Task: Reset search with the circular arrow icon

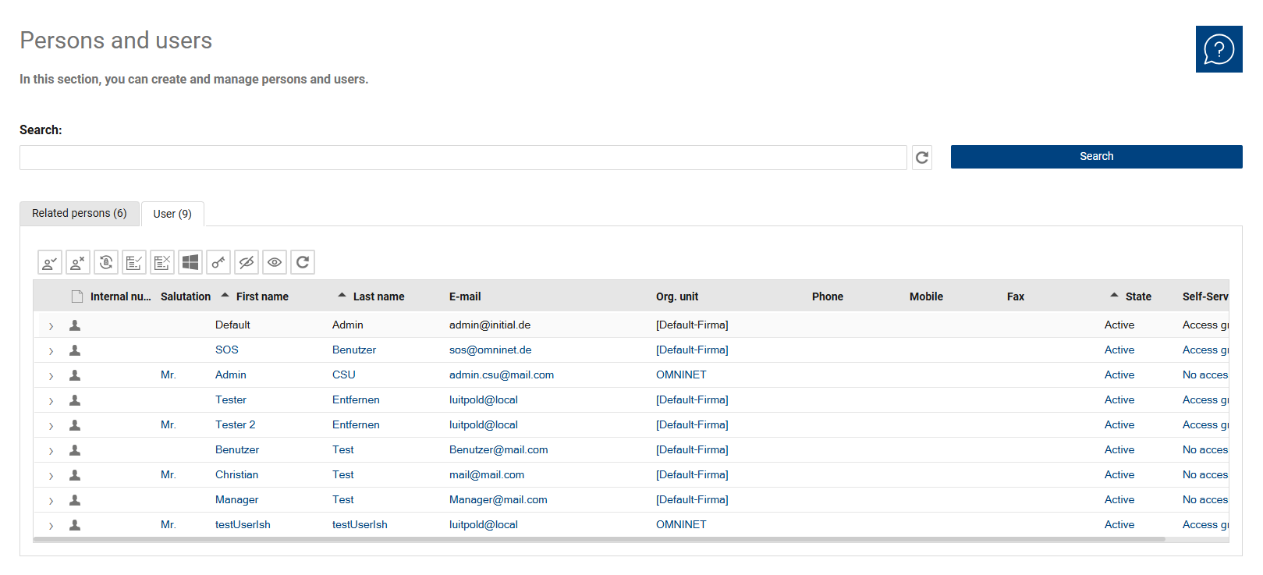Action: pos(922,158)
